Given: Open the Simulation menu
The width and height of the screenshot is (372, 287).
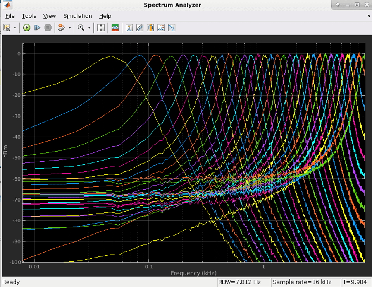Looking at the screenshot, I should coord(77,16).
